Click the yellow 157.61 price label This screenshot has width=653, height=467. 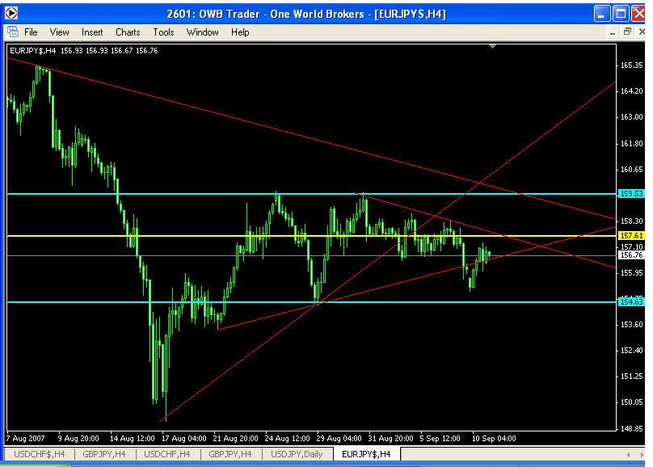[x=630, y=235]
